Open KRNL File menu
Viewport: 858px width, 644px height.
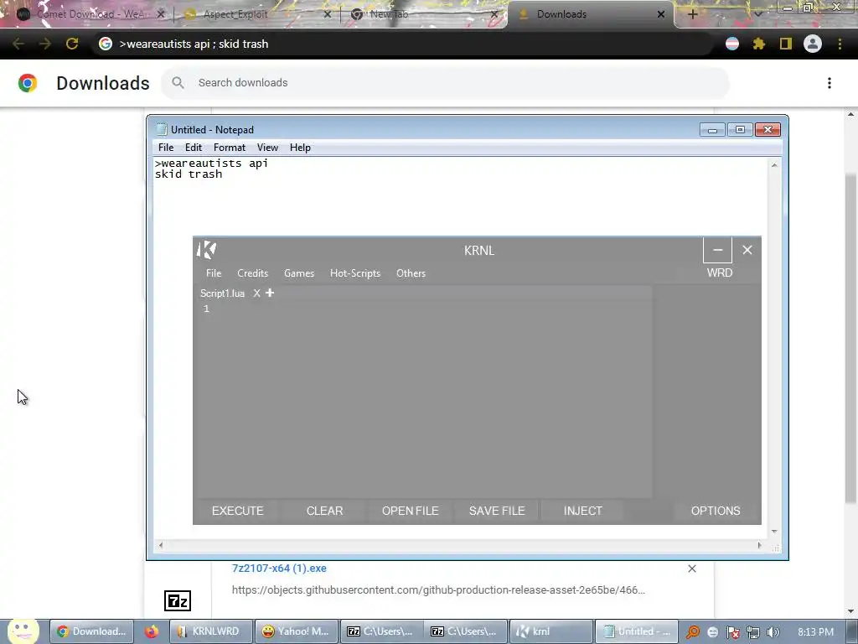click(x=214, y=273)
